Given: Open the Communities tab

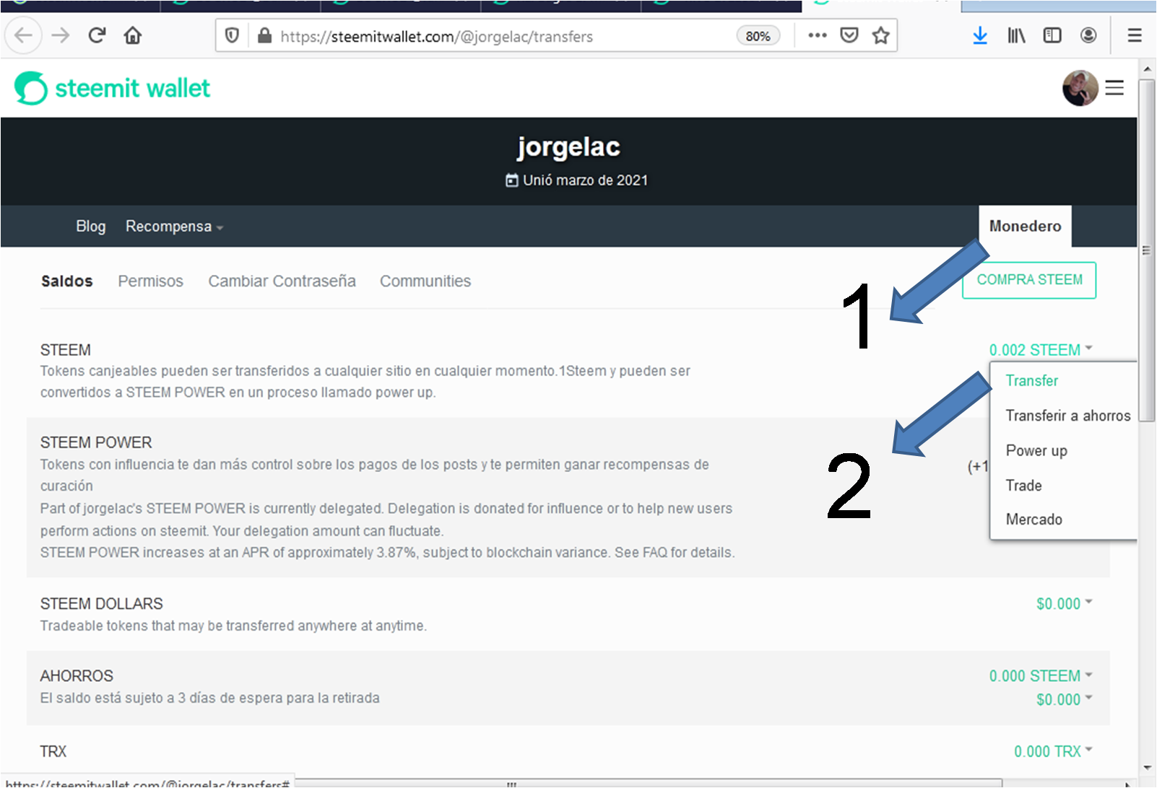Looking at the screenshot, I should (425, 281).
